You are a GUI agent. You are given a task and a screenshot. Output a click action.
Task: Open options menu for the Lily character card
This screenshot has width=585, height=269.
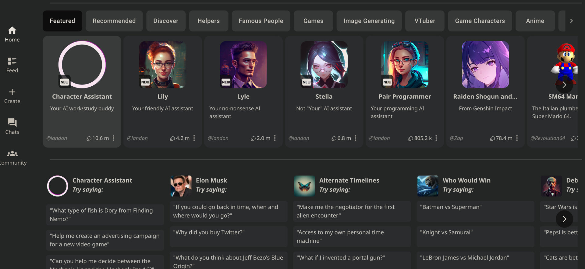pyautogui.click(x=194, y=138)
